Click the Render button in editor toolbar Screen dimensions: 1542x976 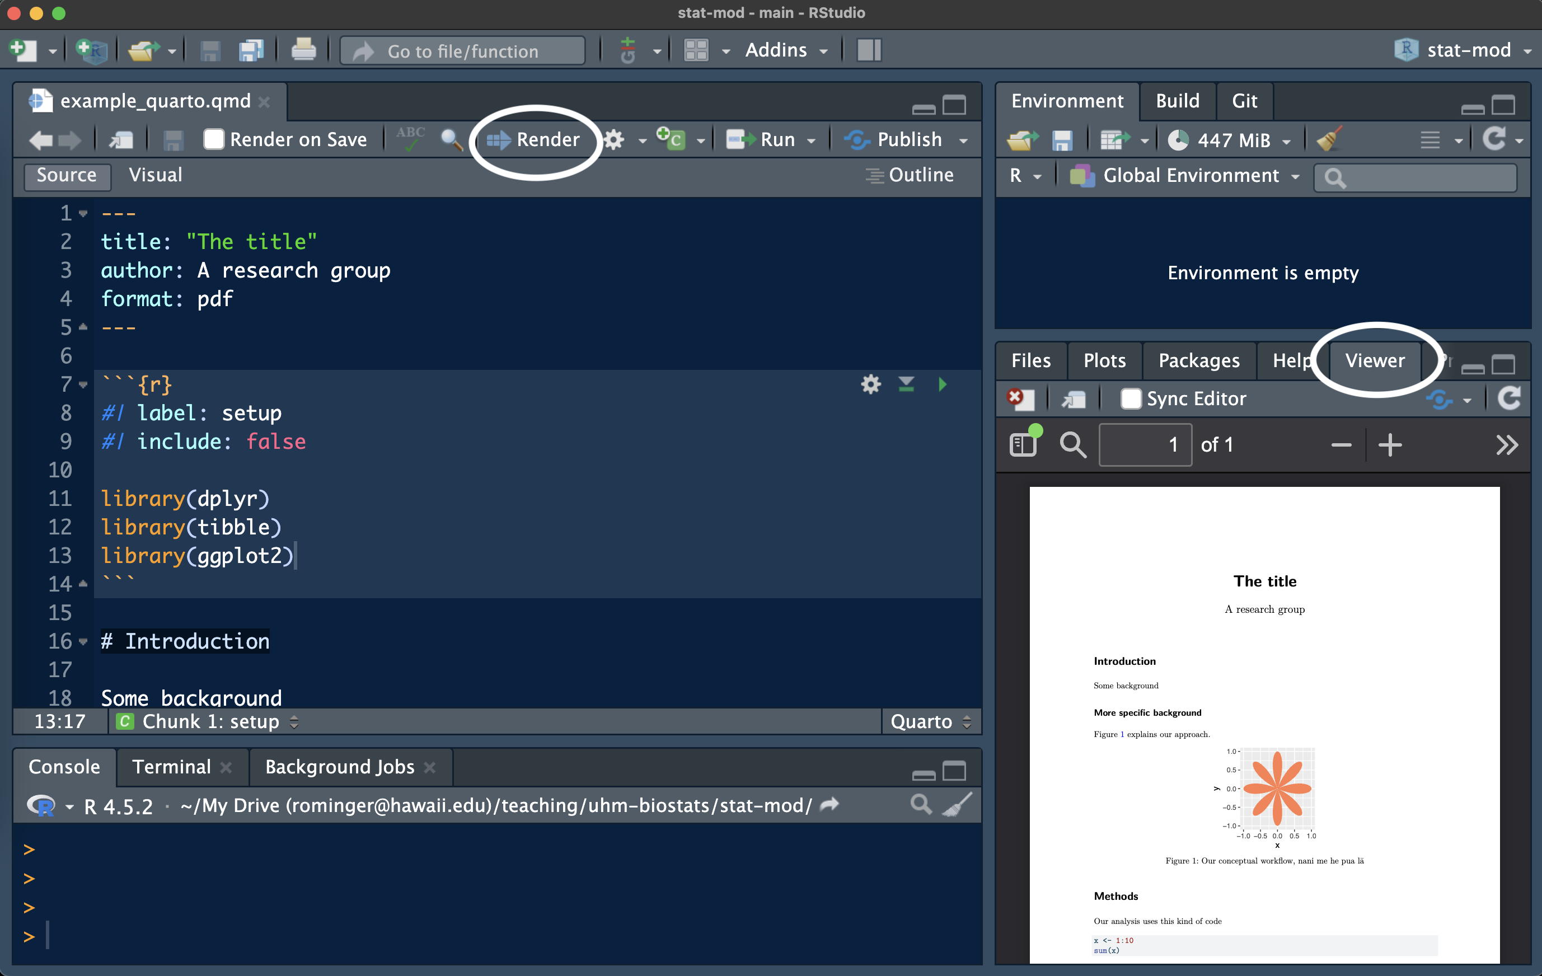pyautogui.click(x=534, y=139)
